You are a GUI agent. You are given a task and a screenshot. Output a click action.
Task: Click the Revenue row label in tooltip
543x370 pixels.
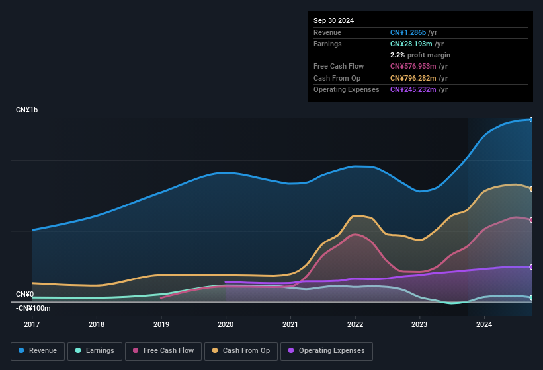coord(327,32)
